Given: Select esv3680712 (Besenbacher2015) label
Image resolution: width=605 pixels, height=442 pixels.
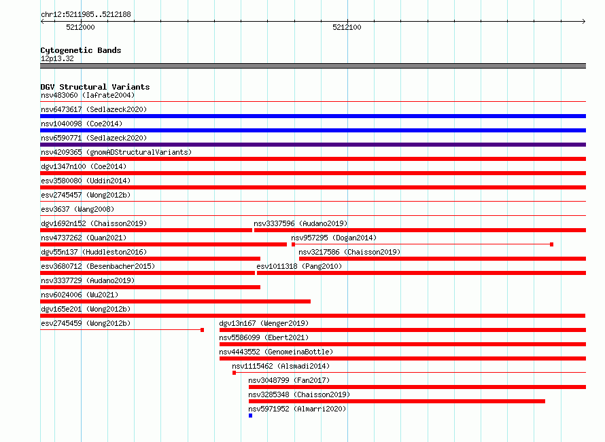Looking at the screenshot, I should (98, 266).
